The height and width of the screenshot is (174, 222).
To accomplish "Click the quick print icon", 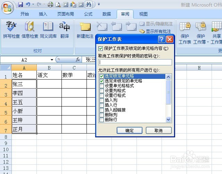I will (x=50, y=4).
